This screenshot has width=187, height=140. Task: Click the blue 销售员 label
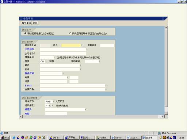pyautogui.click(x=28, y=109)
